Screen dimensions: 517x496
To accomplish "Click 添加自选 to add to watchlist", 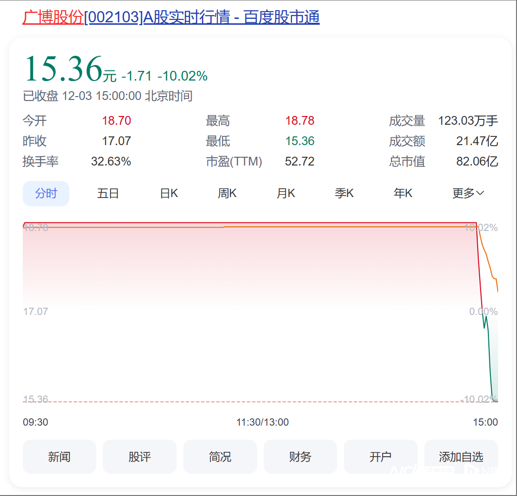I will [x=461, y=456].
